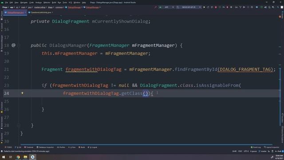Open the app run configuration dropdown

point(167,7)
